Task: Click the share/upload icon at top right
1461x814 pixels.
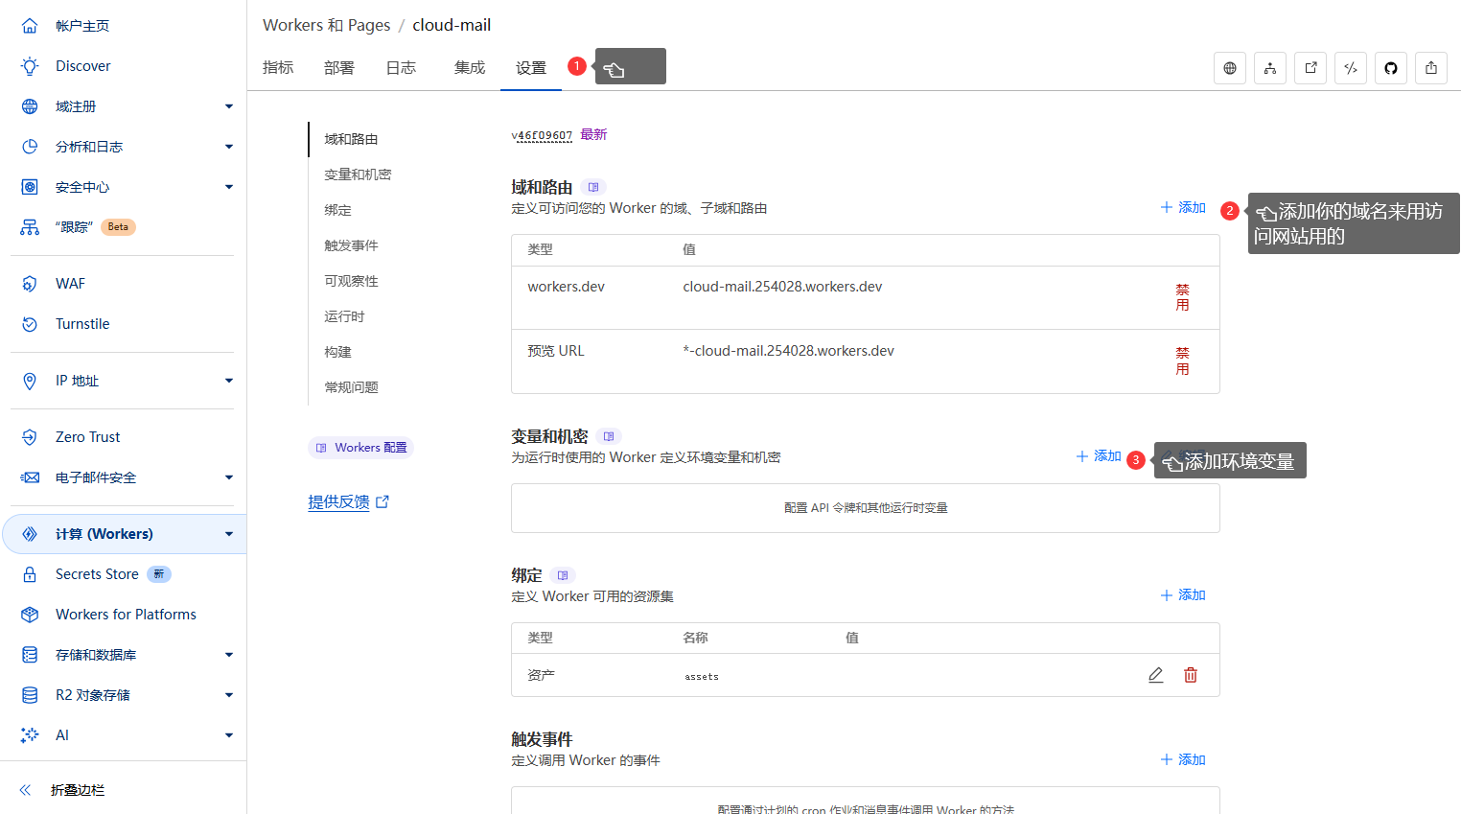Action: tap(1431, 67)
